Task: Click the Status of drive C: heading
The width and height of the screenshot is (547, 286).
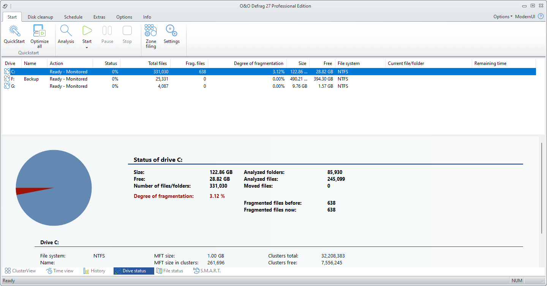Action: tap(158, 160)
